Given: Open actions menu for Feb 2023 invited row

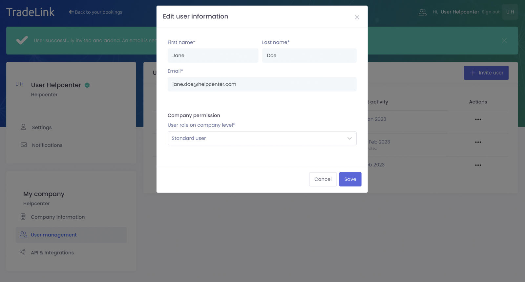Looking at the screenshot, I should coord(478,142).
